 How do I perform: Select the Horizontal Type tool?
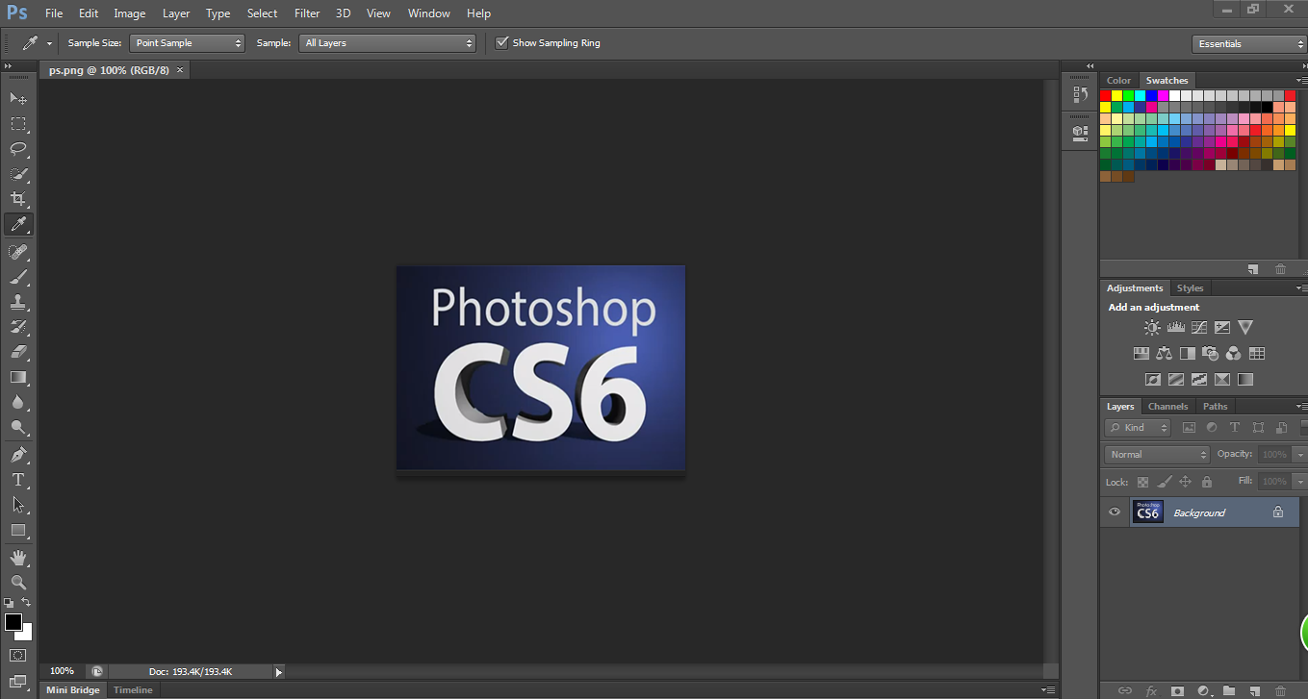point(18,479)
